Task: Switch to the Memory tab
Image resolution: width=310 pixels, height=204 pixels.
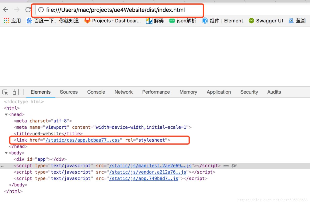Action: pyautogui.click(x=188, y=92)
